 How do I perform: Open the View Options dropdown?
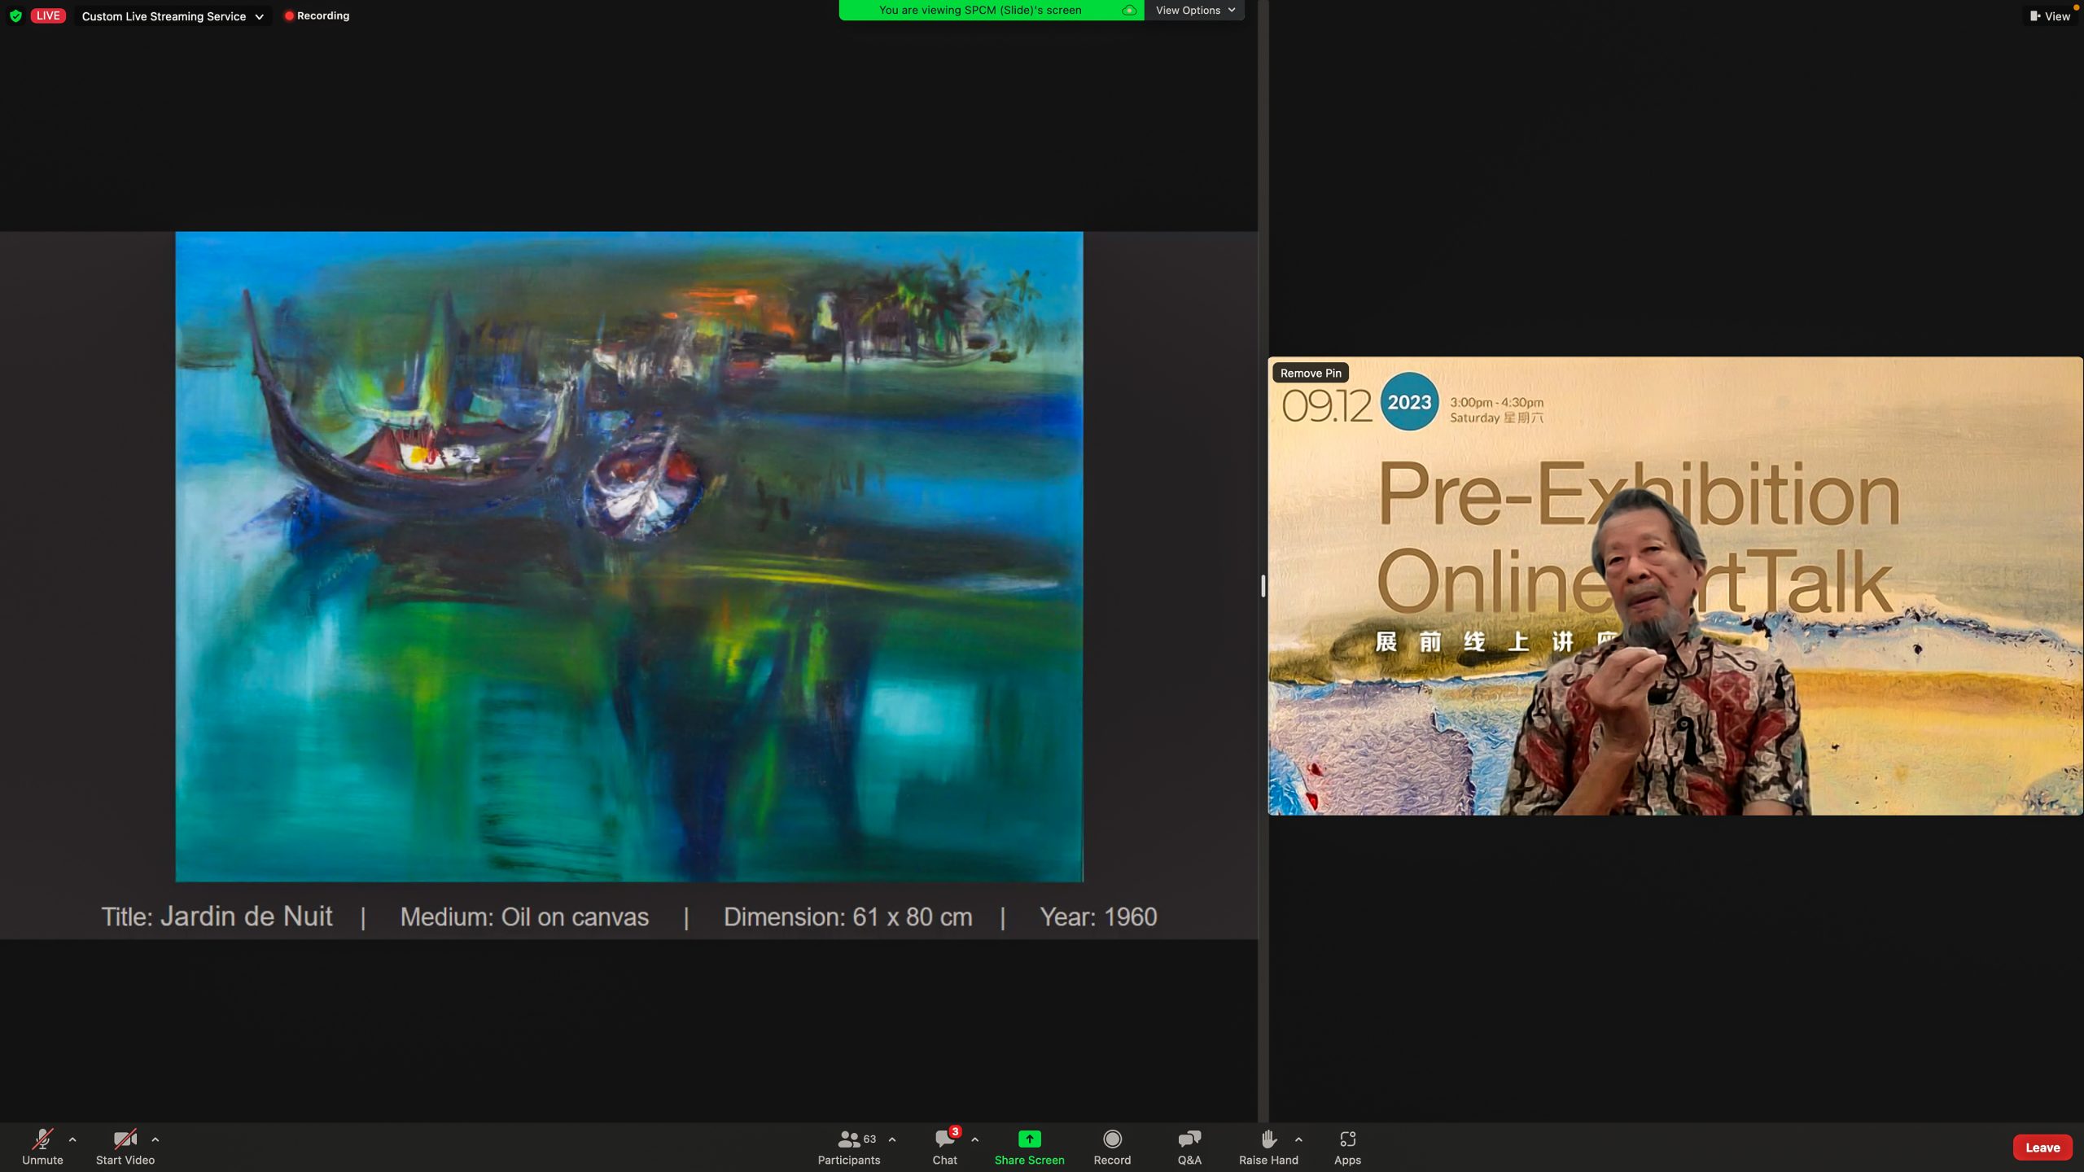click(x=1194, y=11)
